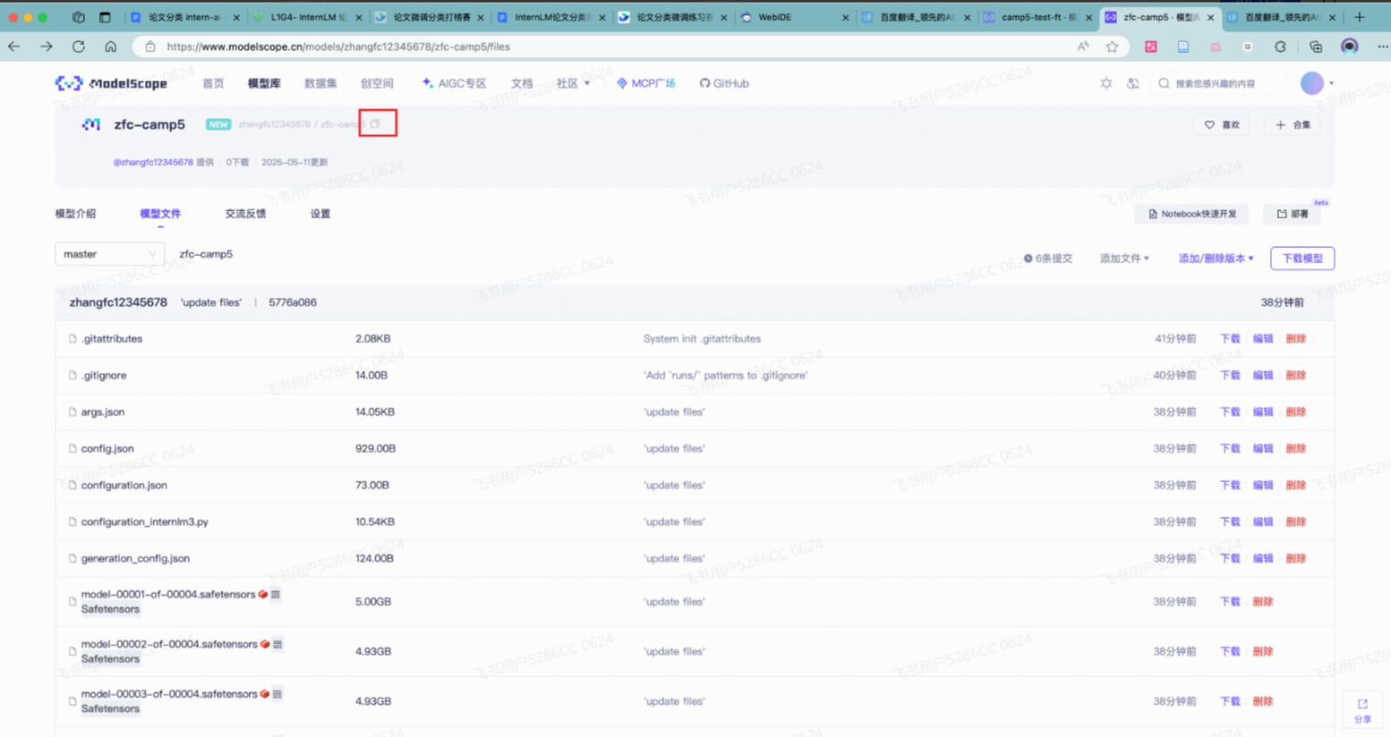Viewport: 1391px width, 737px height.
Task: Click commit hash 5776a086
Action: tap(293, 302)
